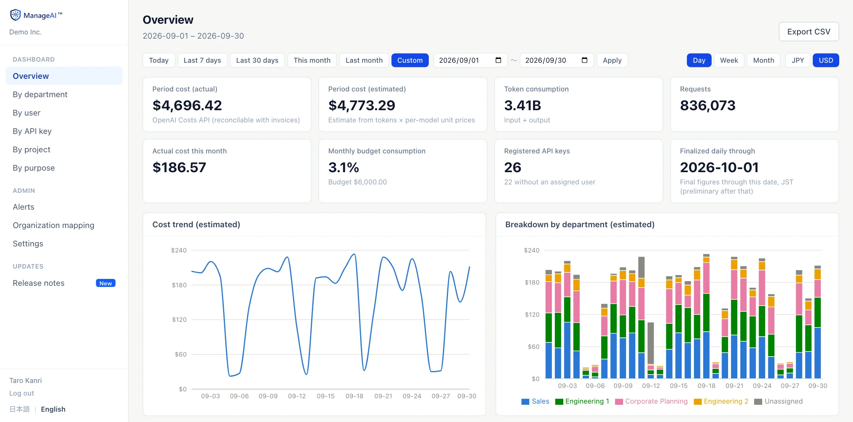
Task: Open the Overview sidebar item
Action: click(x=64, y=76)
